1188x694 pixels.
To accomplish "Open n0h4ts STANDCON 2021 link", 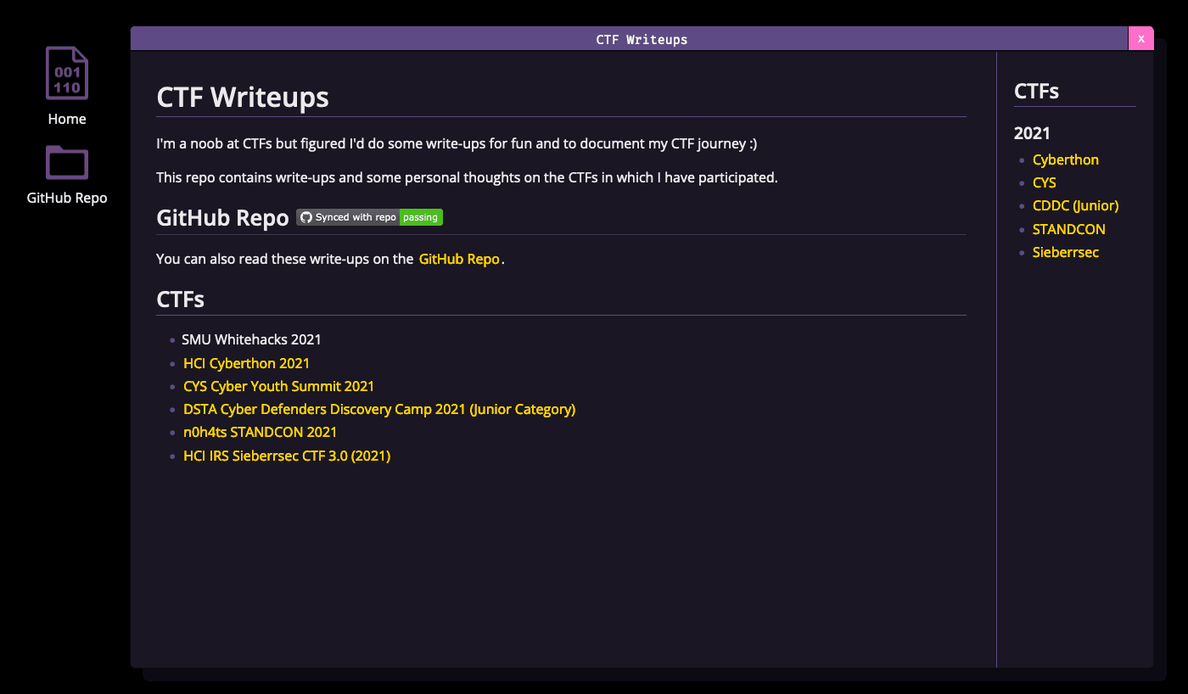I will point(260,432).
